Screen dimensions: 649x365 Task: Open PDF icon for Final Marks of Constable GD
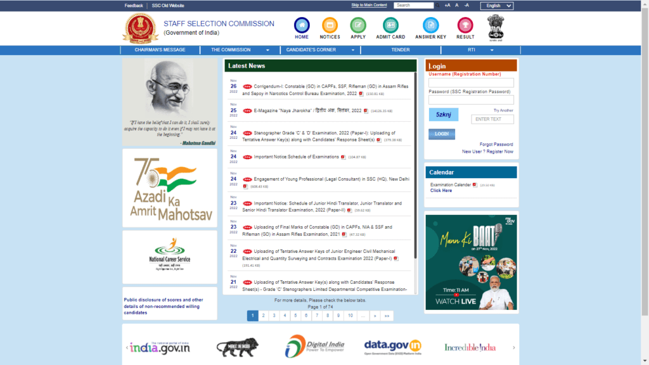pos(344,234)
